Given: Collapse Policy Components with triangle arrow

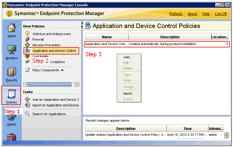Looking at the screenshot, I should click(x=62, y=70).
